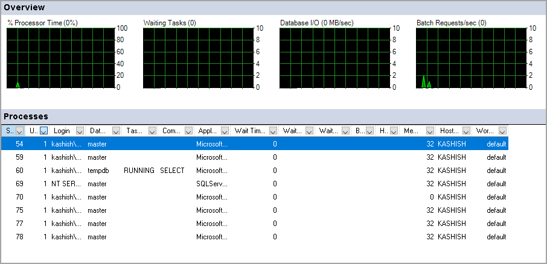This screenshot has height=264, width=547.
Task: Open the Memory Use column filter dropdown
Action: [430, 131]
